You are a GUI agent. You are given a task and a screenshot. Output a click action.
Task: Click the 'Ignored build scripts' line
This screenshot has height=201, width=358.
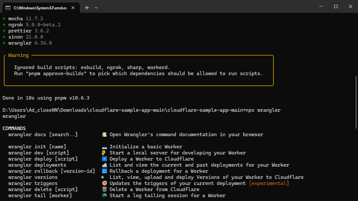[x=92, y=67]
